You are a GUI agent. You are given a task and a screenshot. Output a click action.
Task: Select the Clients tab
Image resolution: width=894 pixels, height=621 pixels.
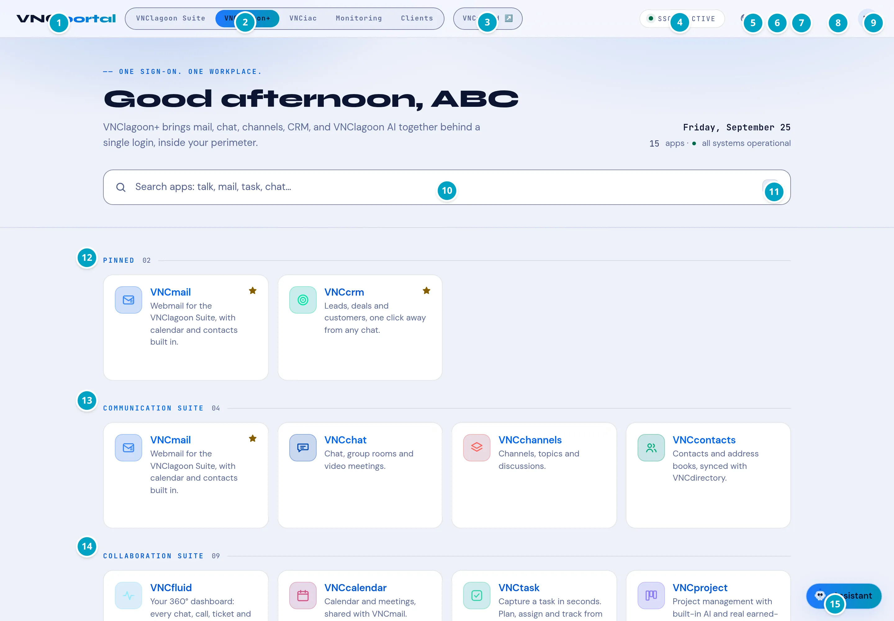pyautogui.click(x=417, y=18)
